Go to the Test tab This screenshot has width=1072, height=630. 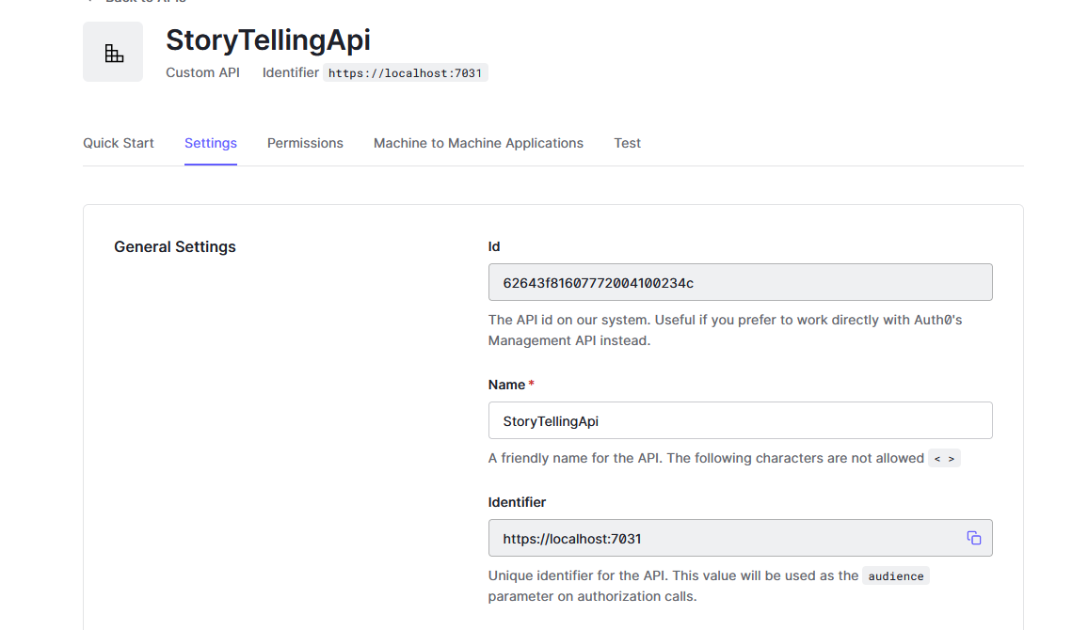[627, 143]
